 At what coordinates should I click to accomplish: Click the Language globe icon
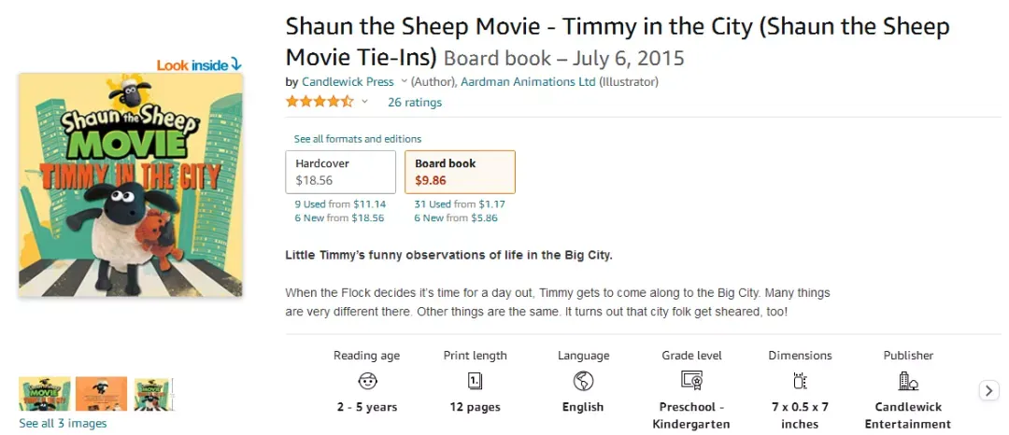pyautogui.click(x=583, y=381)
